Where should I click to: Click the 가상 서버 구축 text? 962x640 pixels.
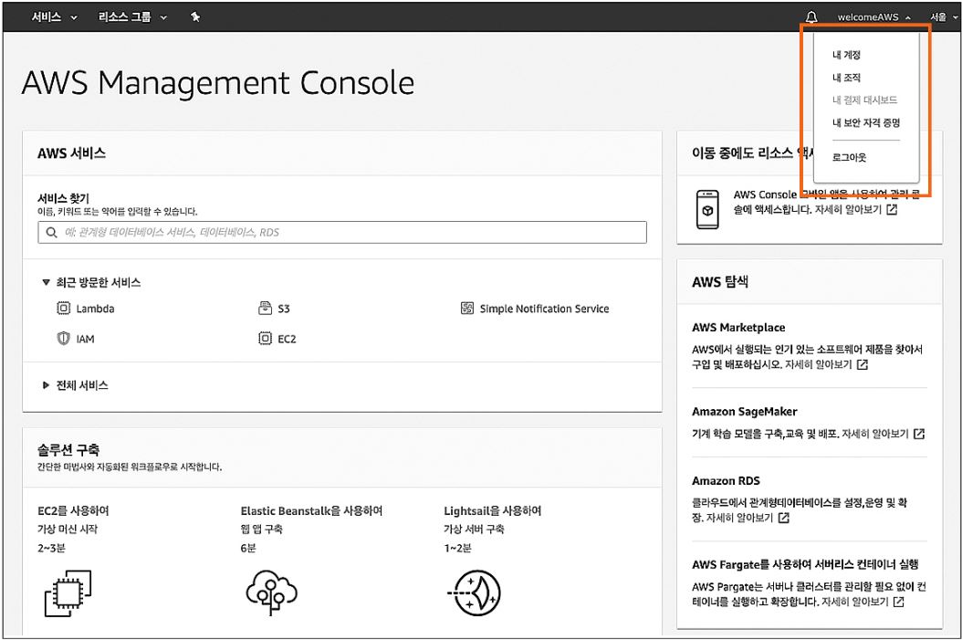[x=474, y=529]
